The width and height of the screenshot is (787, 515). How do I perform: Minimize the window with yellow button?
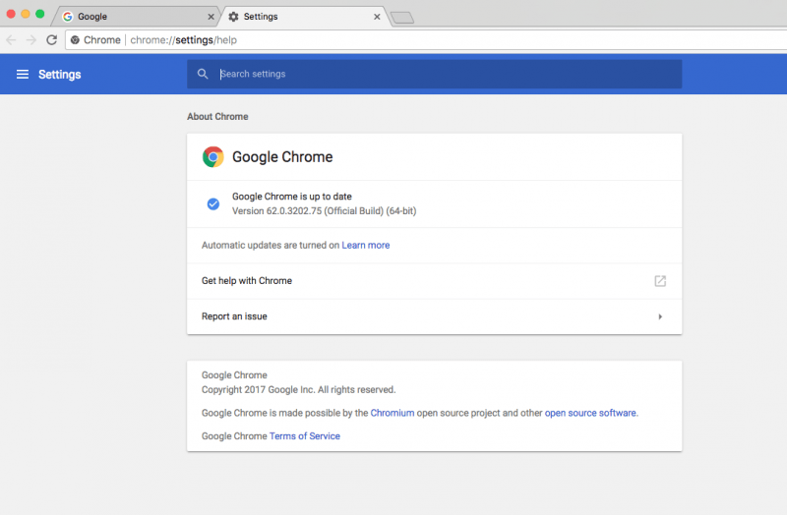pos(26,14)
